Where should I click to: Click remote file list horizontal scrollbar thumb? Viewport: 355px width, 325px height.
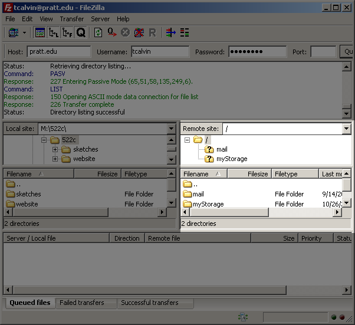pyautogui.click(x=229, y=212)
